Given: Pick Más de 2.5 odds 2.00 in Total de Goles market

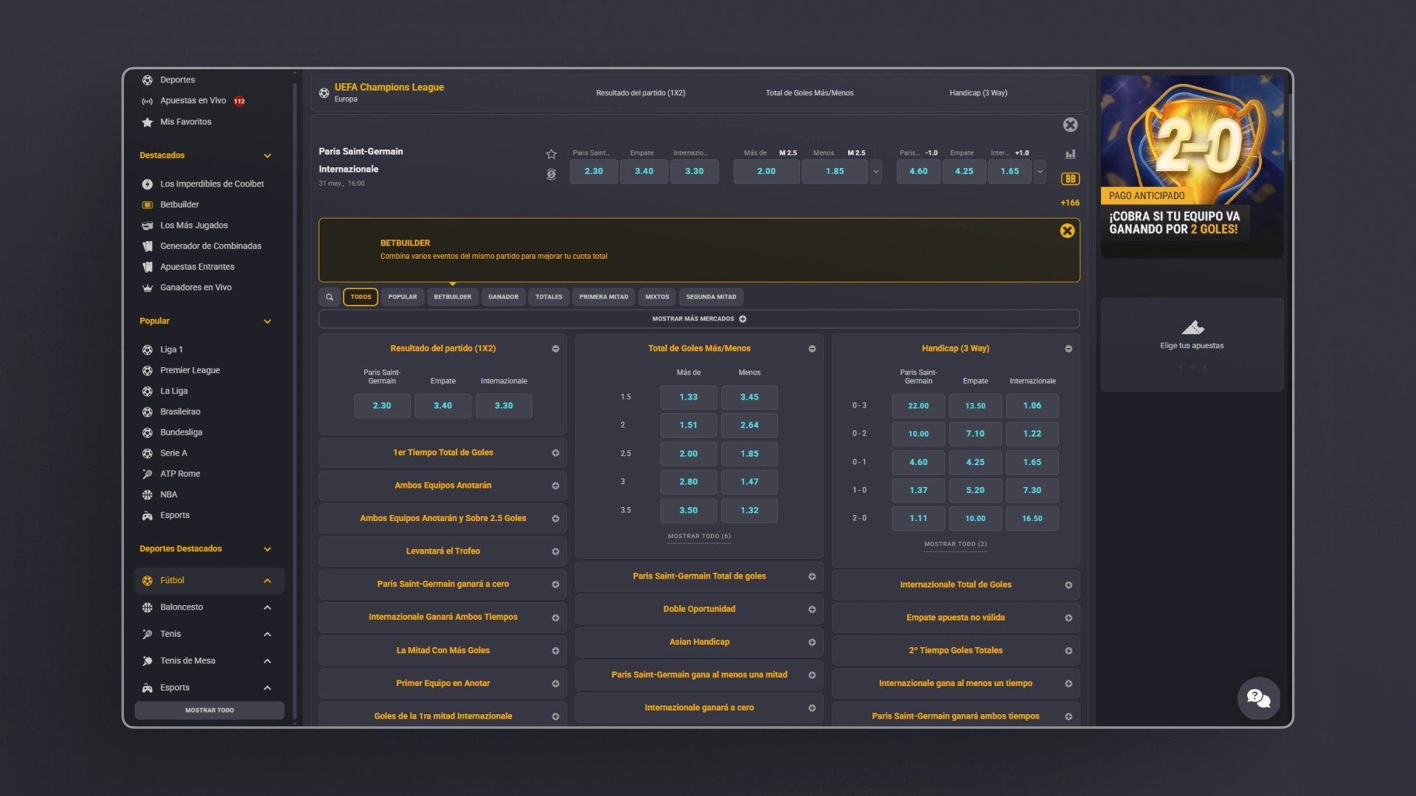Looking at the screenshot, I should pos(688,454).
